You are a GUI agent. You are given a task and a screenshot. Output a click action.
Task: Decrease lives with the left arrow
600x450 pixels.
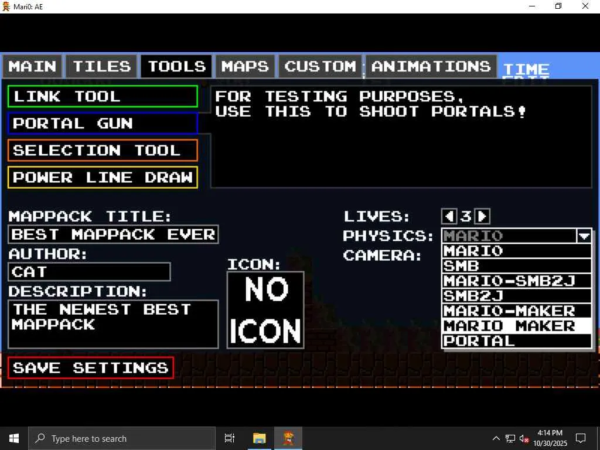click(x=449, y=217)
